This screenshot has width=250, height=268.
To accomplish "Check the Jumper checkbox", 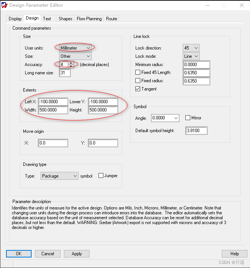I will pyautogui.click(x=101, y=176).
